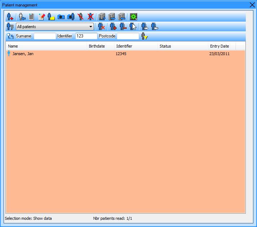Click the single blue camera icon
Image resolution: width=257 pixels, height=227 pixels.
point(61,17)
